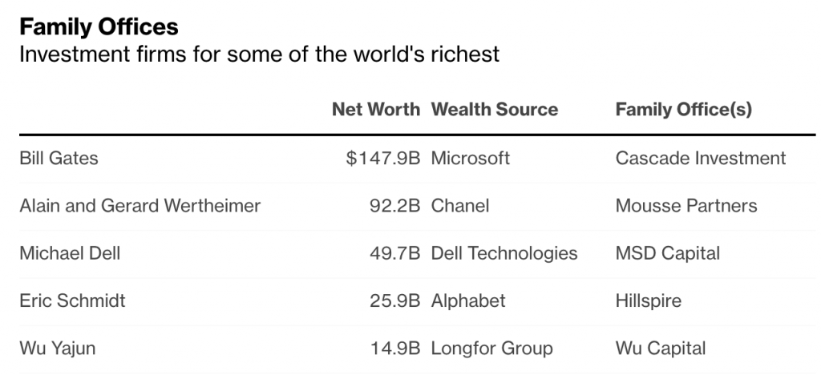Click the Microsoft wealth source cell
The height and width of the screenshot is (375, 821).
pos(471,159)
